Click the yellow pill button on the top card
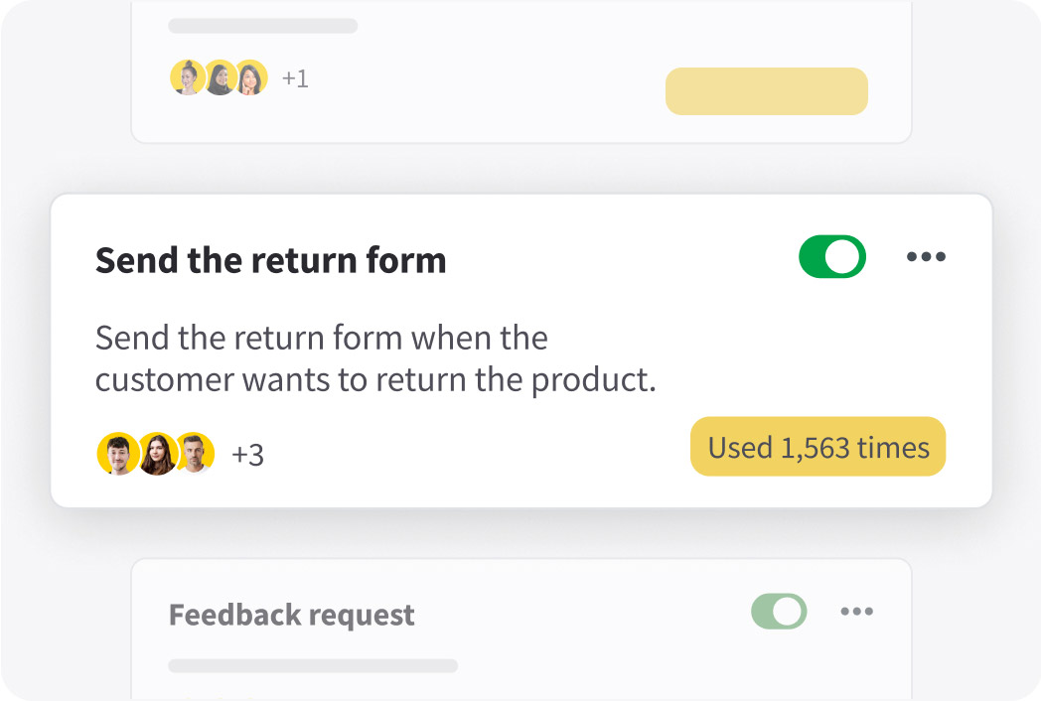 coord(766,90)
